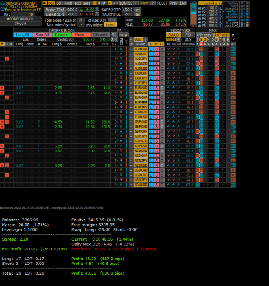Toggle the N column filter header

click(11, 44)
